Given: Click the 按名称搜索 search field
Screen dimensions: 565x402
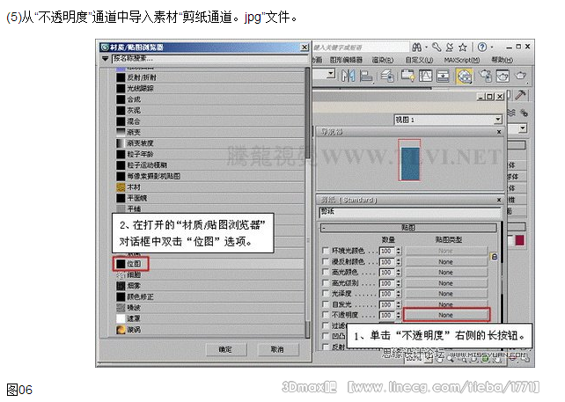Looking at the screenshot, I should coord(209,58).
